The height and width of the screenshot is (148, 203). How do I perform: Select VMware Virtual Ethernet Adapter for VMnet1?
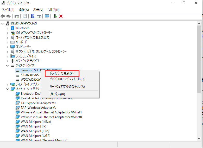(x=51, y=112)
